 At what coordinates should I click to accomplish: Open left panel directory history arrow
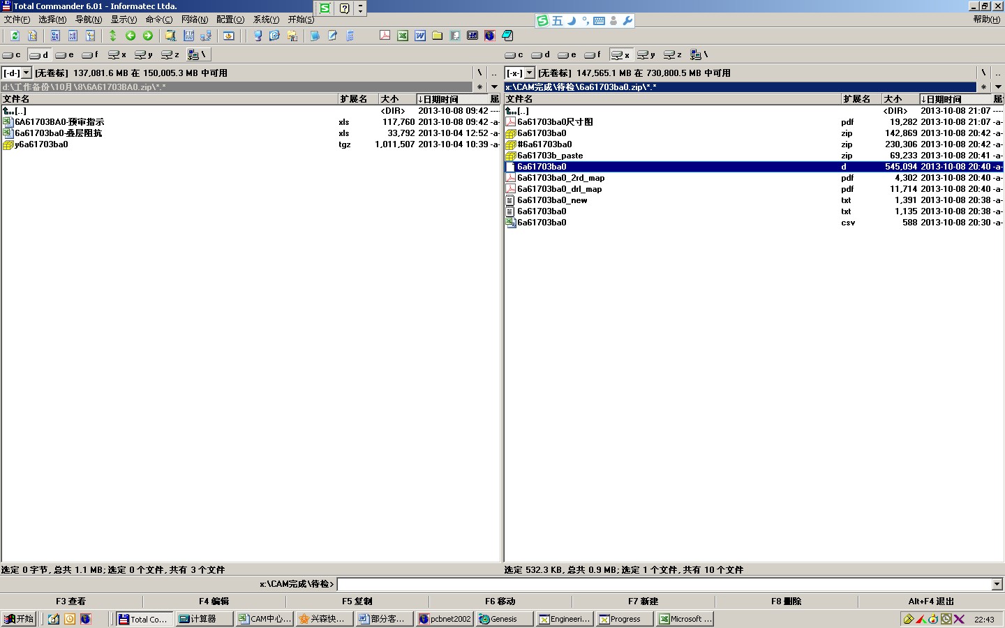pos(494,87)
